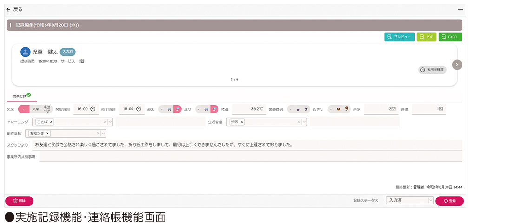Clear all selections in the 創作活動 field
The height and width of the screenshot is (223, 521).
click(x=98, y=133)
